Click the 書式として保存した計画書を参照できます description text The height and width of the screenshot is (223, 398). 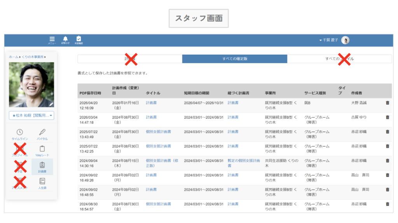click(113, 73)
